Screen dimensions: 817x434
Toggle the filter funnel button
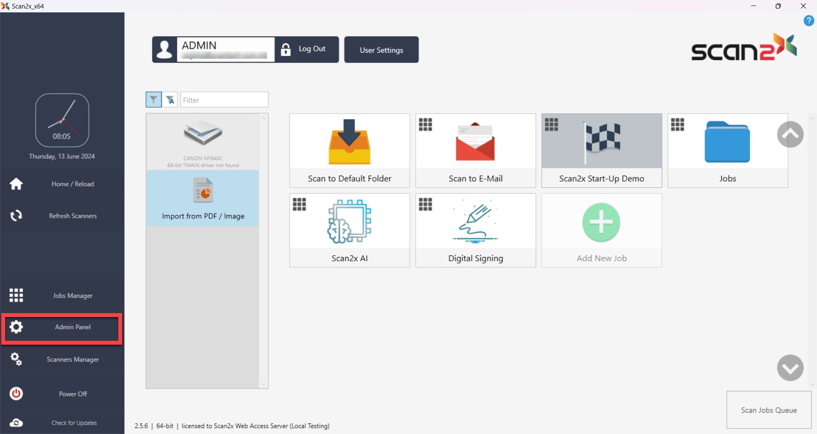154,100
